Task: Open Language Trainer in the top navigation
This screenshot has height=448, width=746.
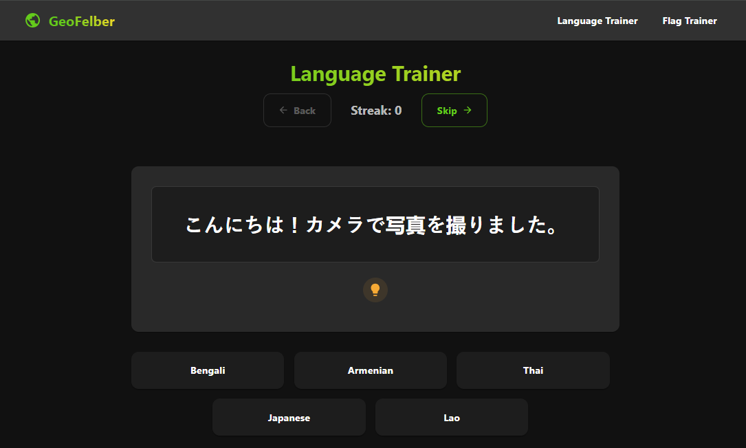Action: 597,21
